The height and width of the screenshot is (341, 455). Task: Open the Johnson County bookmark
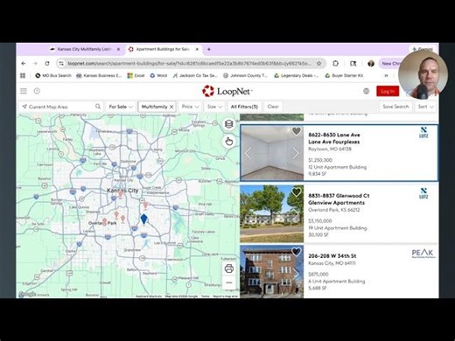click(245, 75)
